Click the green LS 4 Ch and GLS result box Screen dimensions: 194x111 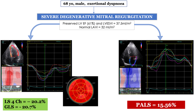(x=25, y=104)
